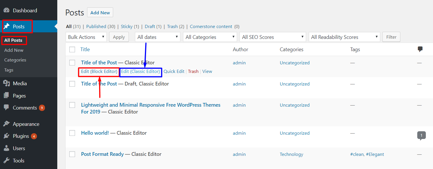Open comment count bubble for Hello world!
The width and height of the screenshot is (433, 169).
[x=421, y=135]
